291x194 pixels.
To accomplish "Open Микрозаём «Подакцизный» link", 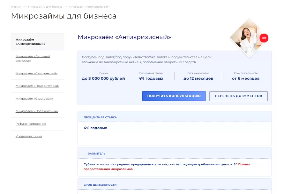I will [37, 111].
